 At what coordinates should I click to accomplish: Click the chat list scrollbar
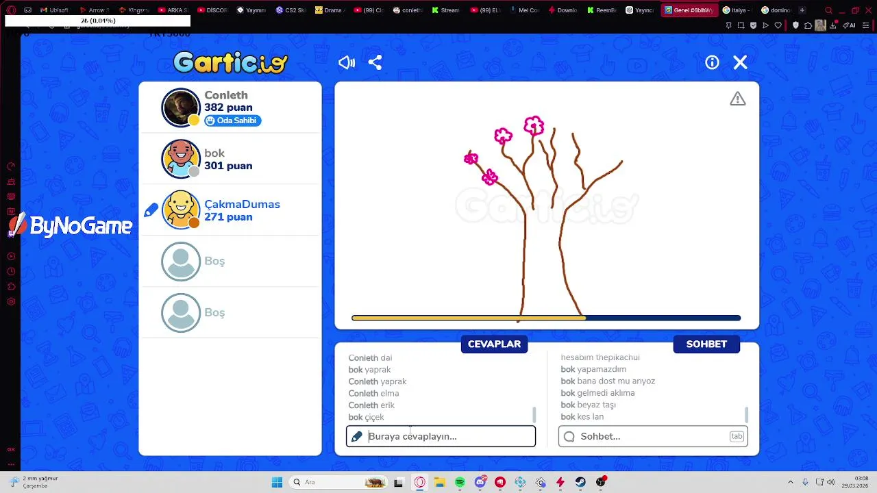tap(746, 414)
